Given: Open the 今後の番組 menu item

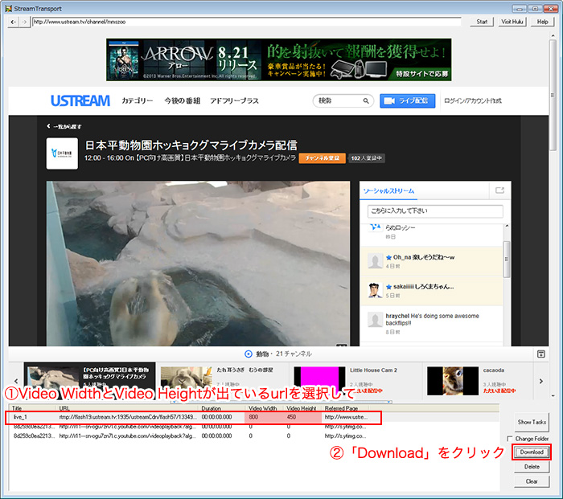Looking at the screenshot, I should pos(182,100).
